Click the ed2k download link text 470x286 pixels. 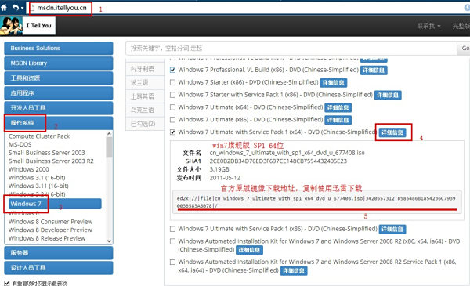tap(316, 202)
